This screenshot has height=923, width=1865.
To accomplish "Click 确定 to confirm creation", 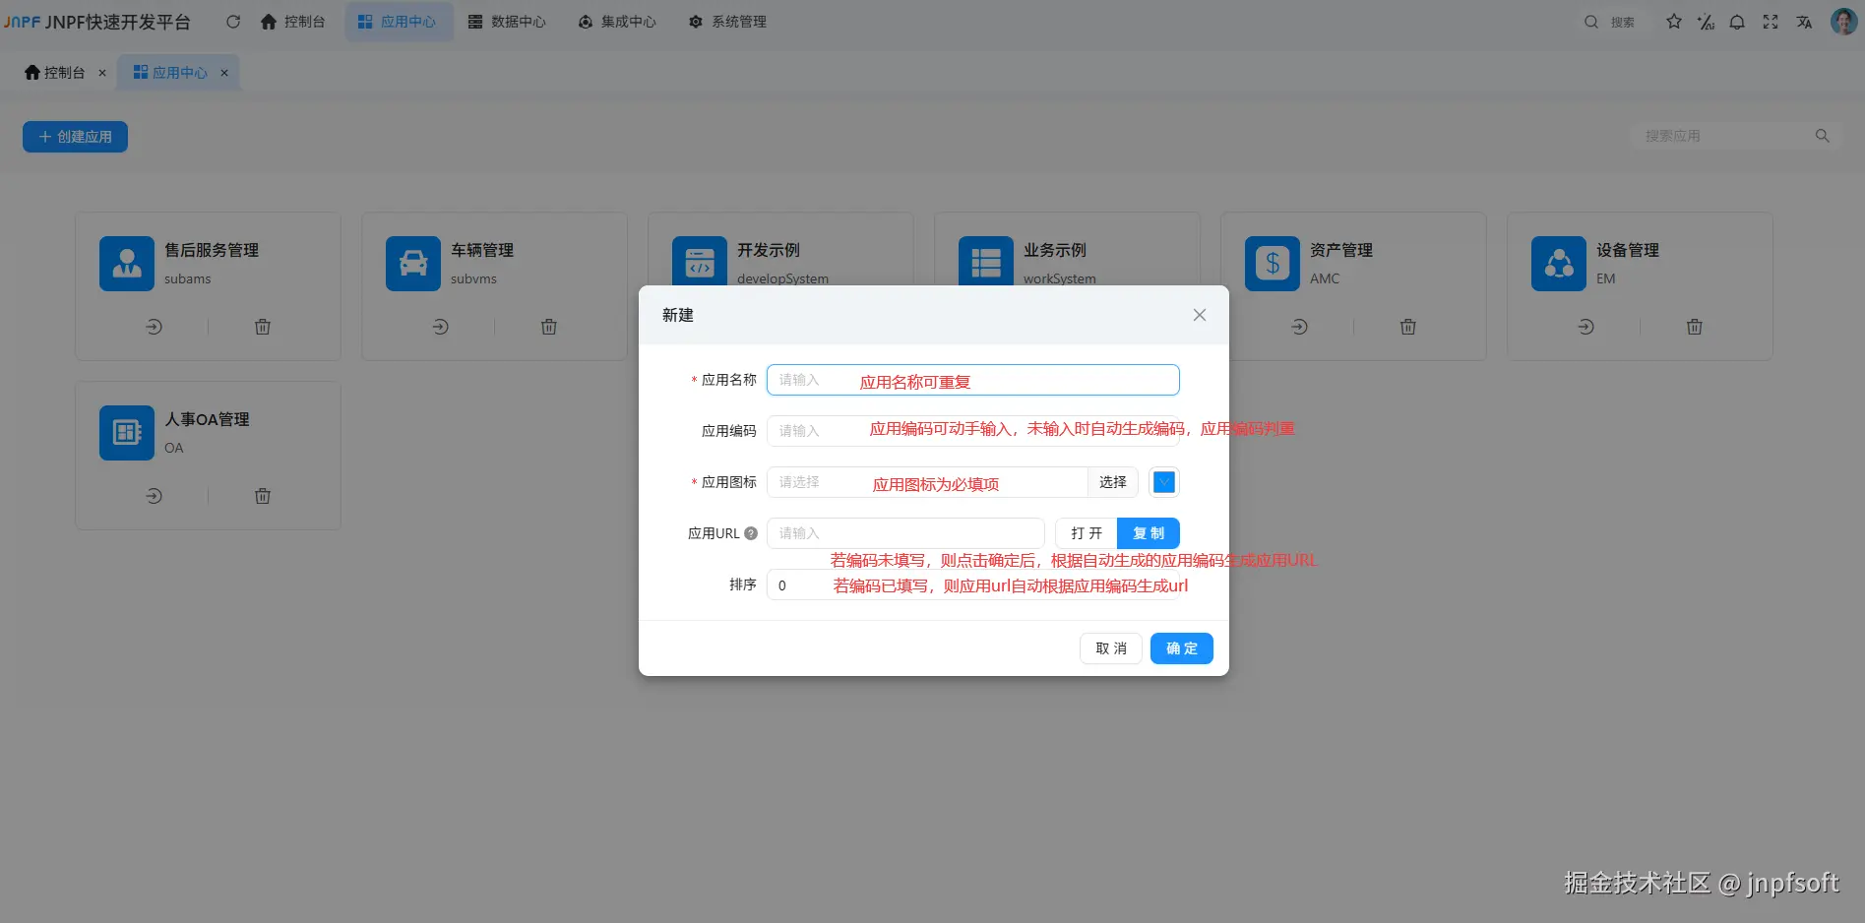I will (1182, 648).
